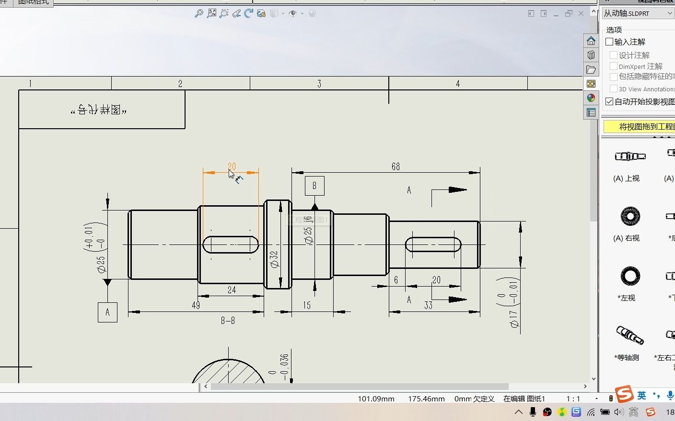The height and width of the screenshot is (421, 675).
Task: Select the 68 dimension text
Action: pyautogui.click(x=396, y=166)
